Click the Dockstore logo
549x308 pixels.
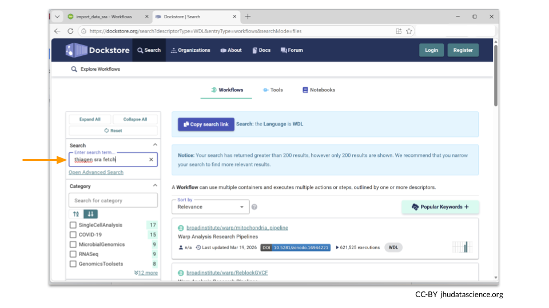pyautogui.click(x=97, y=50)
